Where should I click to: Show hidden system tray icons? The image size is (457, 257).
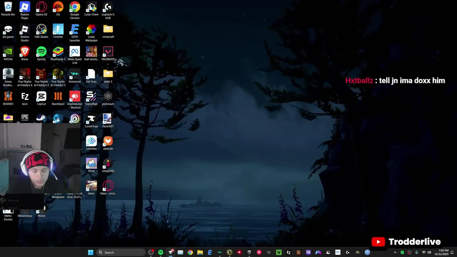click(x=395, y=252)
